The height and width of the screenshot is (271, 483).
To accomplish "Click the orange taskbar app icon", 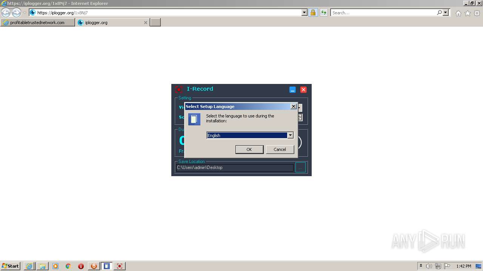I will coord(94,266).
